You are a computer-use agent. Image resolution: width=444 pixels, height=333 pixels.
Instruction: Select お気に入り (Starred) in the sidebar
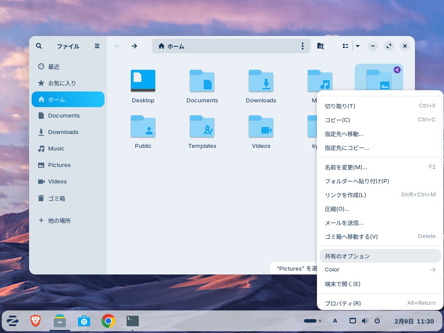pyautogui.click(x=62, y=83)
